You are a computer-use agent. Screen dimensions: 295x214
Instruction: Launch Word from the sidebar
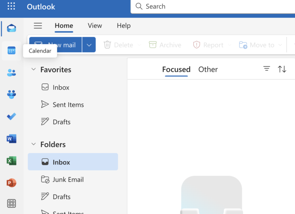pos(12,139)
